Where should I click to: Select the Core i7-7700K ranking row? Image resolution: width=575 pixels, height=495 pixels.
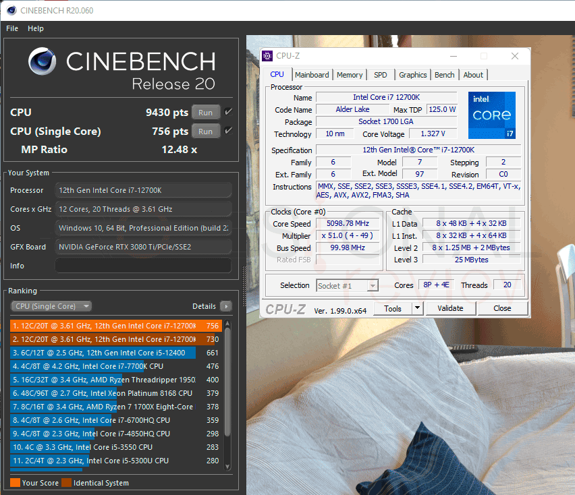coord(116,366)
